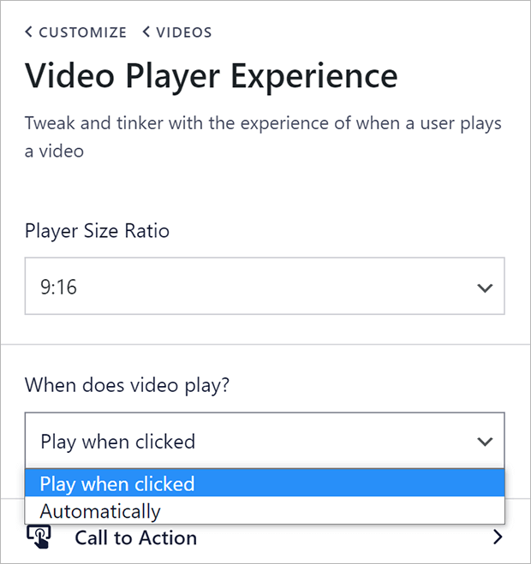Click the 'Video Player Experience' heading

click(212, 76)
